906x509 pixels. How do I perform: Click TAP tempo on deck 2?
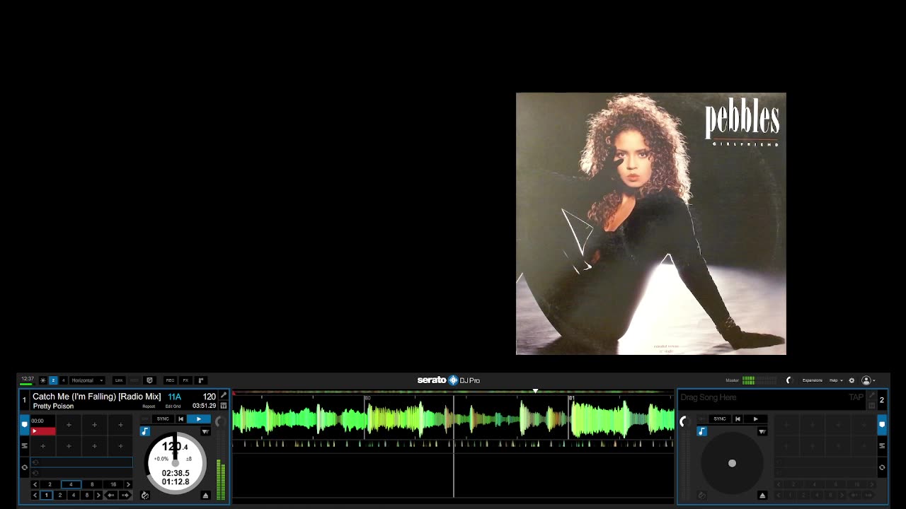click(856, 397)
